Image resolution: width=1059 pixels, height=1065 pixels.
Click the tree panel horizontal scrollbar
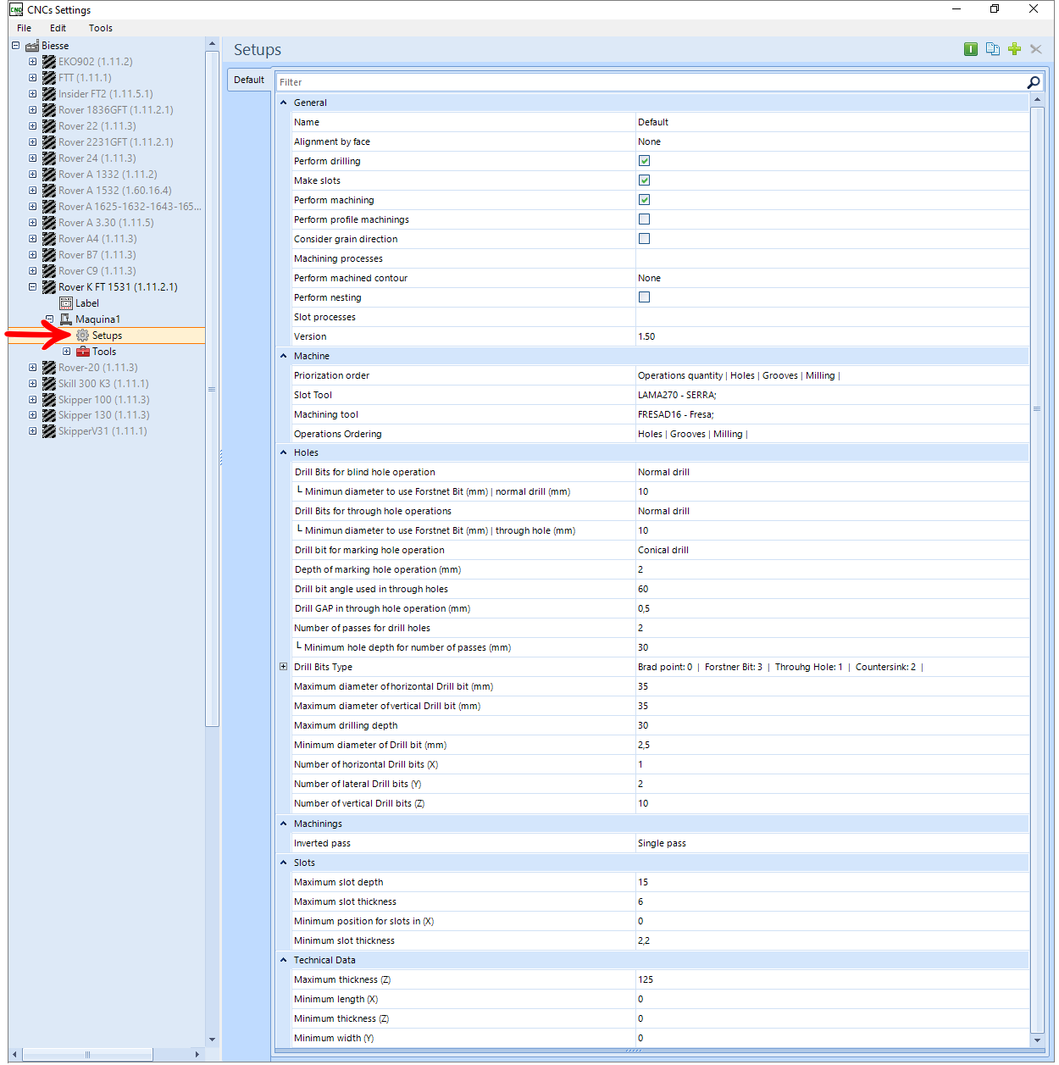pos(87,1055)
